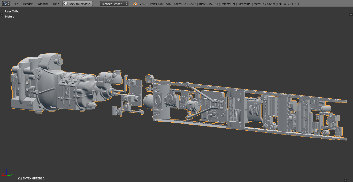This screenshot has height=182, width=353.
Task: Open the Help menu
Action: pyautogui.click(x=56, y=4)
